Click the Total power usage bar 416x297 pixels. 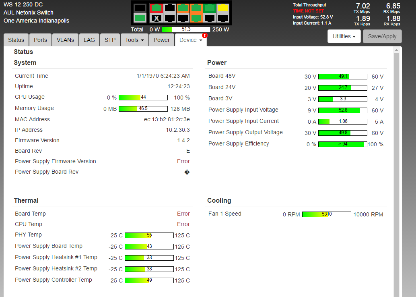coord(186,29)
